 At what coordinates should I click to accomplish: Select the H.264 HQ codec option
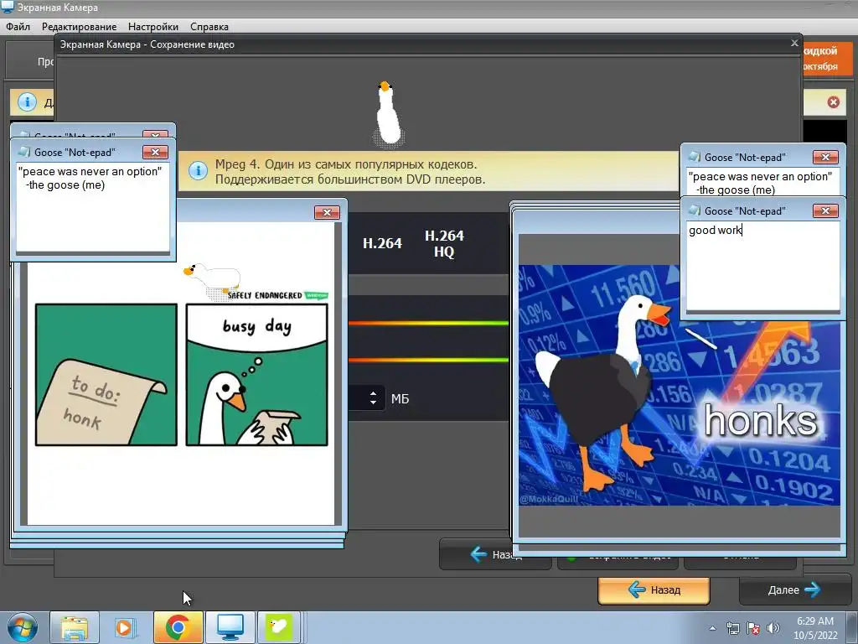click(444, 244)
